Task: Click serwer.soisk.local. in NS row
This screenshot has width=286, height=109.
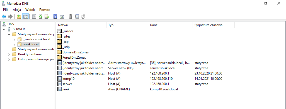Action: point(163,68)
